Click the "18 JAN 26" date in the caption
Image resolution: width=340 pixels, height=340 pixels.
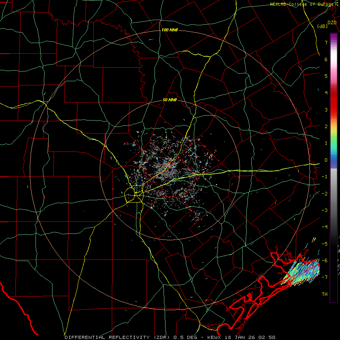click(x=240, y=337)
